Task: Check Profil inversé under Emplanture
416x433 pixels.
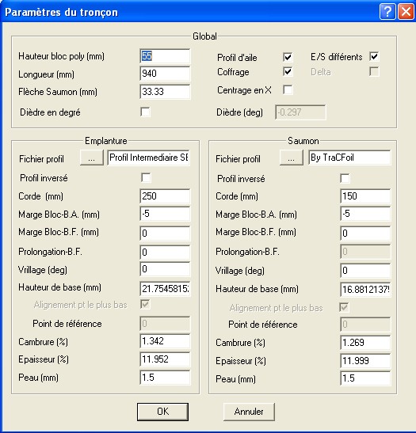Action: tap(146, 177)
